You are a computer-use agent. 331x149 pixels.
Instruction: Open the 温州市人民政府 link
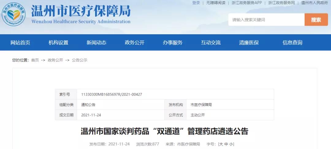pos(314,3)
